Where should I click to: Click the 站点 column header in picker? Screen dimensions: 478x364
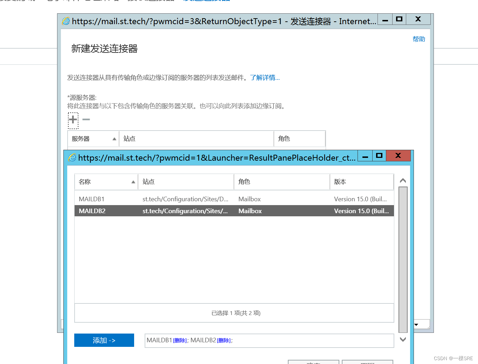click(186, 182)
